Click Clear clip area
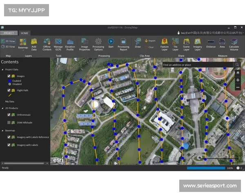Screen dimensions: 245x196 149,47
